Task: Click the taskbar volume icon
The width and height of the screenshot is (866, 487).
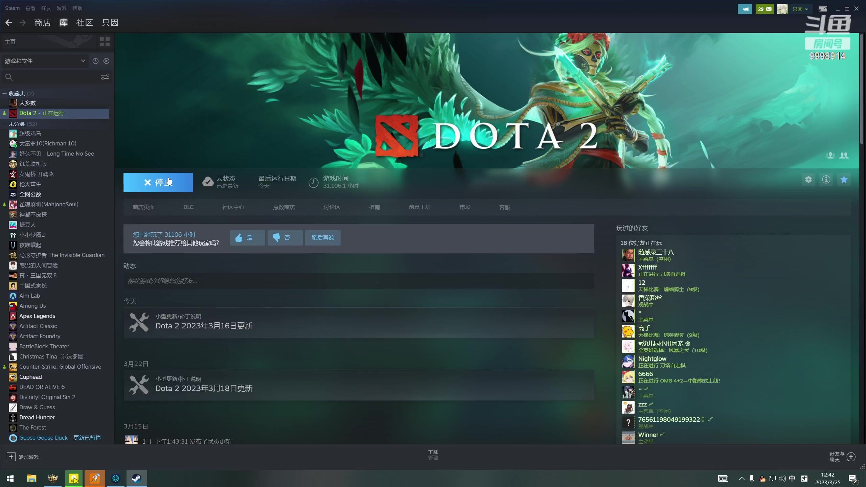Action: (782, 479)
